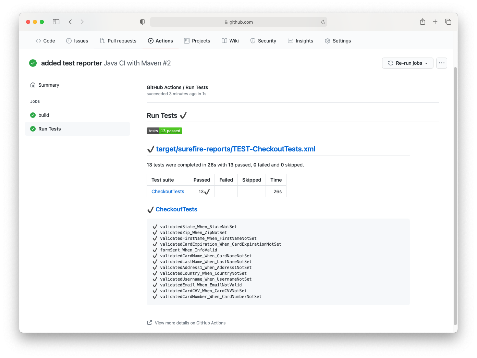This screenshot has height=358, width=477.
Task: Click formSent_When_InfoValid test entry
Action: click(x=188, y=250)
